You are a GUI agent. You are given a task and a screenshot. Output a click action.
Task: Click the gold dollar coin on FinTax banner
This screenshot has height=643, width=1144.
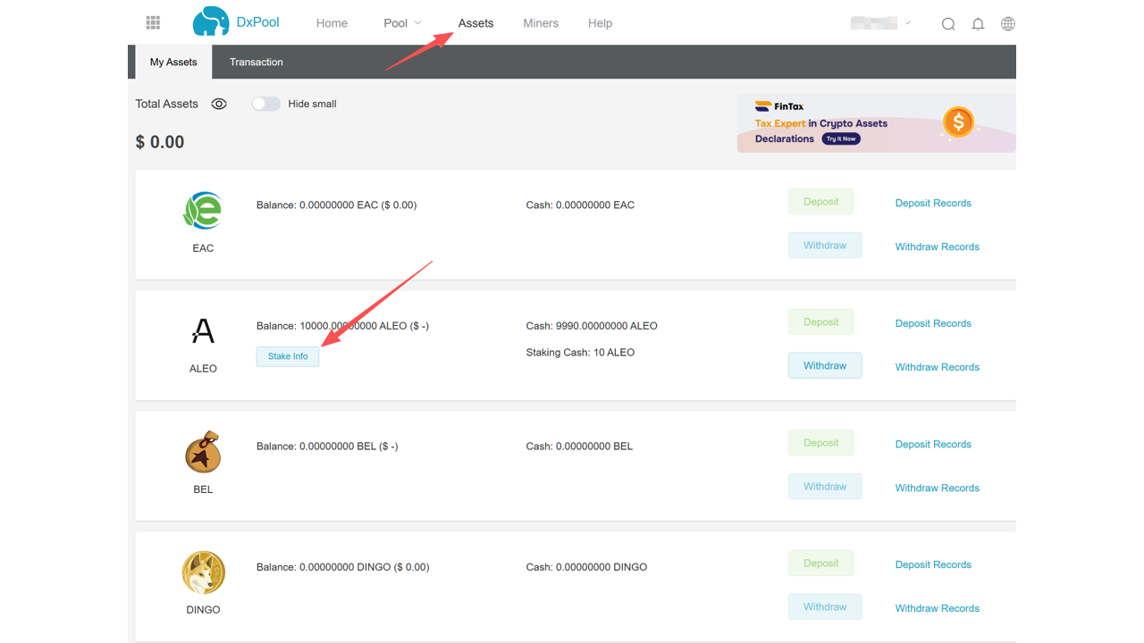958,121
